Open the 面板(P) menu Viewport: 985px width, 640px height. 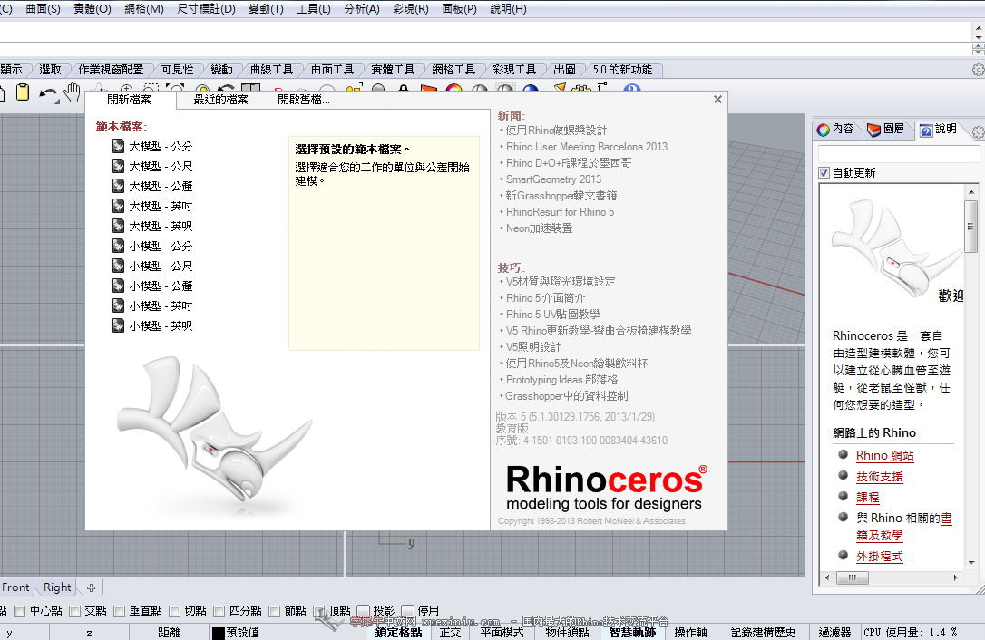point(459,9)
